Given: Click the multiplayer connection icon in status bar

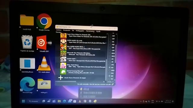Looking at the screenshot, I should 112,84.
